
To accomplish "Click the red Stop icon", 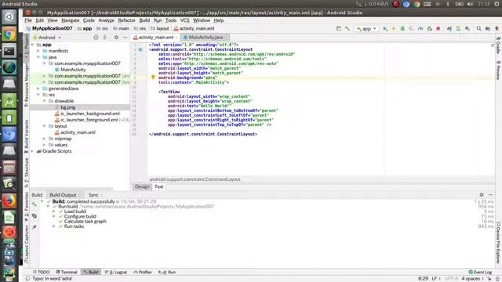I will click(x=438, y=28).
